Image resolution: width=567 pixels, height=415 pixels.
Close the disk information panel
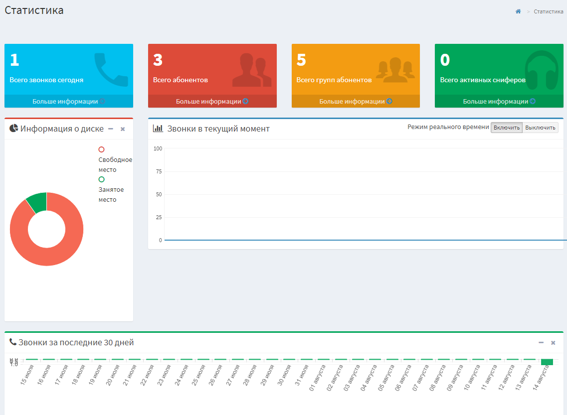tap(123, 129)
